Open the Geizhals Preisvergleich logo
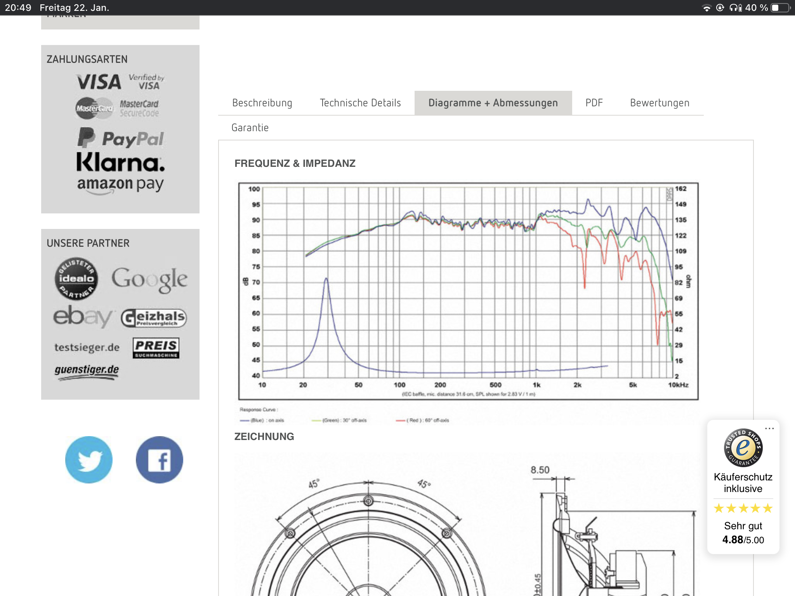The image size is (795, 596). click(x=154, y=318)
